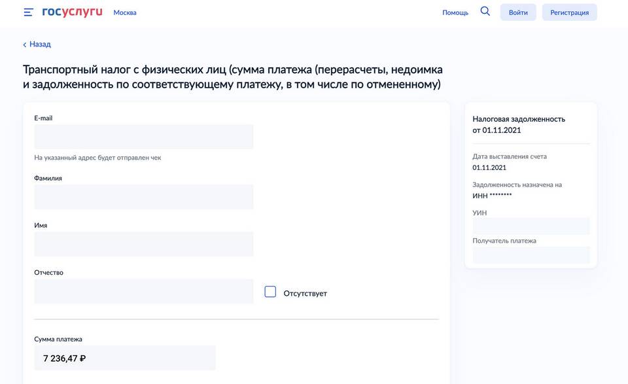Click the Войти button
Screen dimensions: 628x384
518,12
